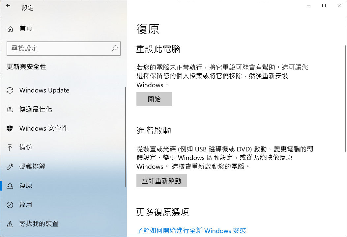Click the Windows Update sync icon
This screenshot has width=347, height=237.
pyautogui.click(x=10, y=91)
